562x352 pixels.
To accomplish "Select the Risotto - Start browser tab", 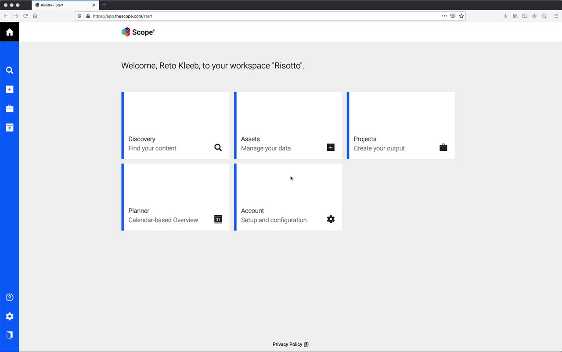I will pyautogui.click(x=65, y=5).
